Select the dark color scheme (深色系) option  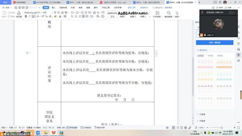[x=220, y=56]
